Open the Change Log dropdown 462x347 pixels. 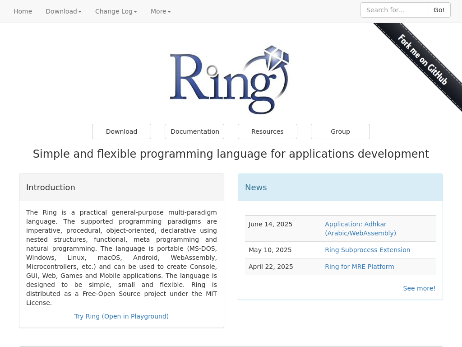[x=116, y=11]
